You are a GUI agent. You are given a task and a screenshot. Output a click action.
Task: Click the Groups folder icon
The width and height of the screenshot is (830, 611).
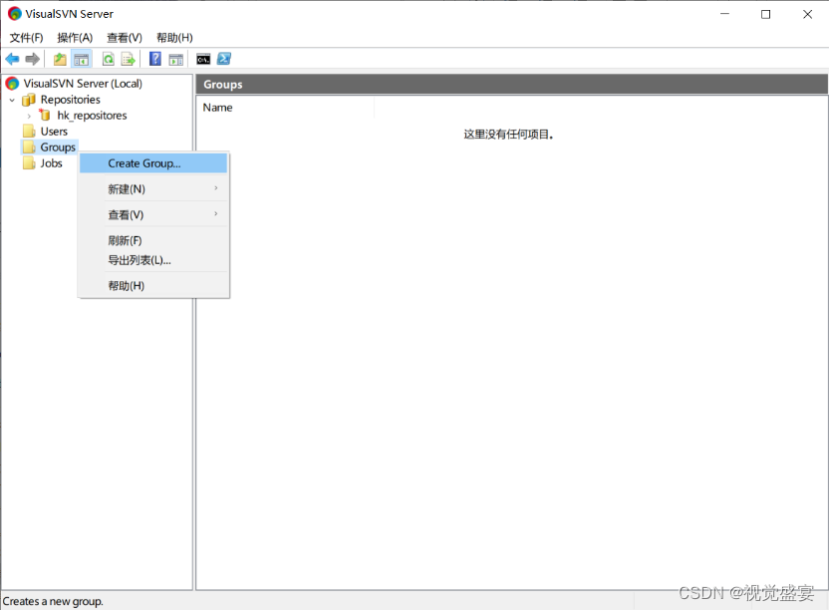29,148
